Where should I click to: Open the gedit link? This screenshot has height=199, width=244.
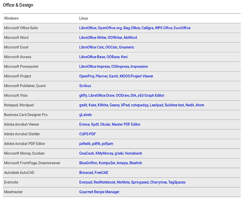pos(83,105)
